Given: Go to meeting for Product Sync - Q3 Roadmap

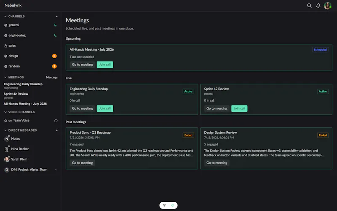Looking at the screenshot, I should (82, 163).
